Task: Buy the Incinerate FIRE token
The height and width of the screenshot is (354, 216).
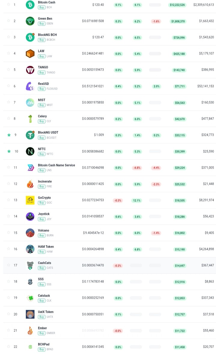Action: (x=41, y=187)
